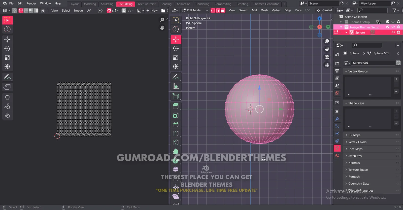Select the Measure tool in 3D viewport
The image size is (403, 210).
(176, 86)
